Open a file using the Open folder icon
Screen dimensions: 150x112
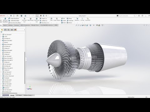[x=17, y=16]
